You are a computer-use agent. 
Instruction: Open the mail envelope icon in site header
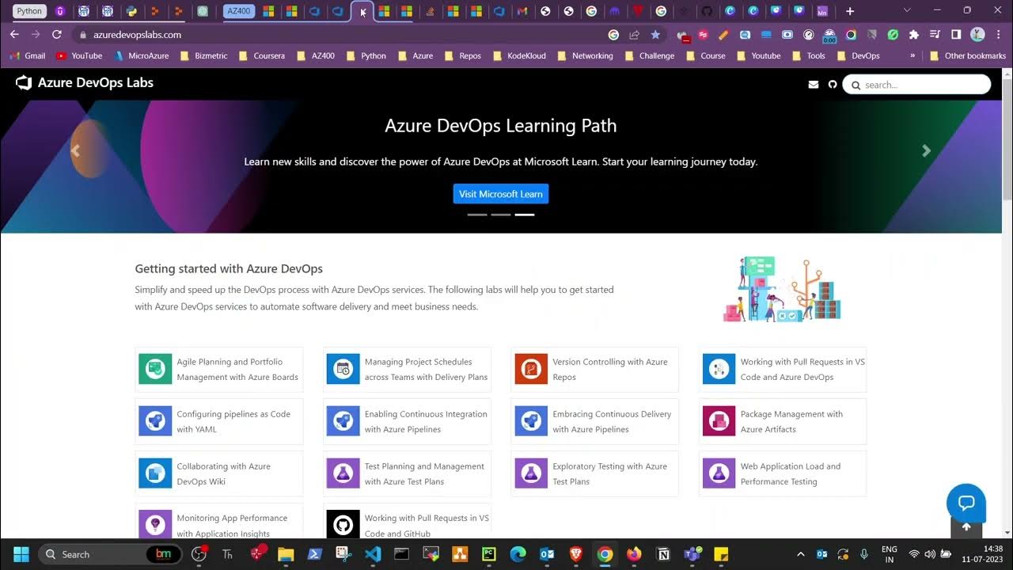tap(813, 85)
